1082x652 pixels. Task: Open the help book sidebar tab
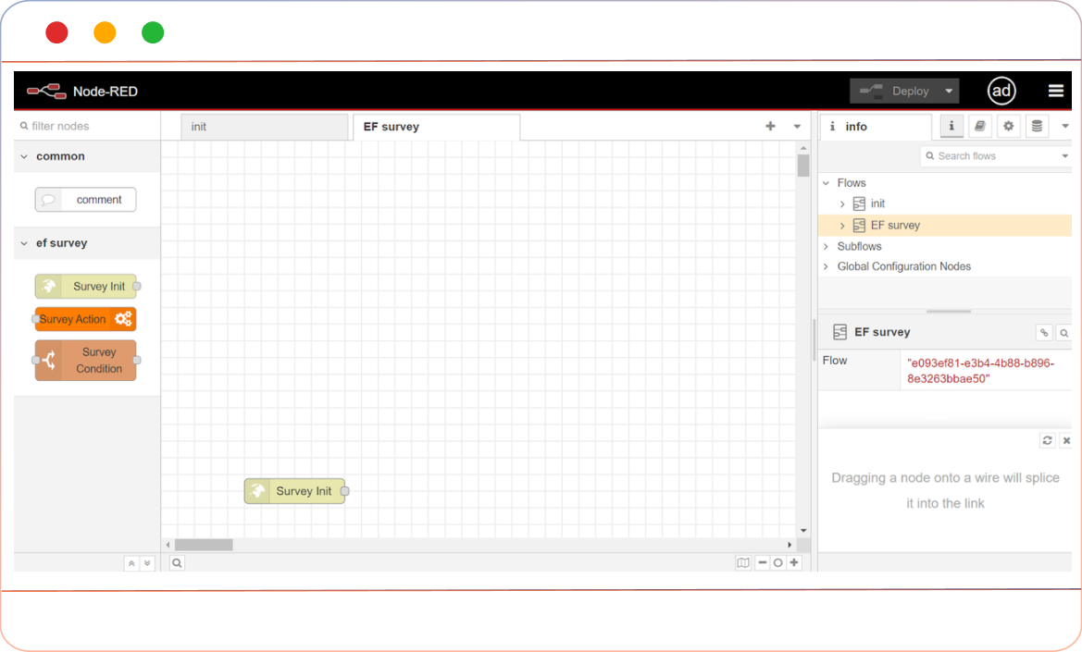coord(979,126)
